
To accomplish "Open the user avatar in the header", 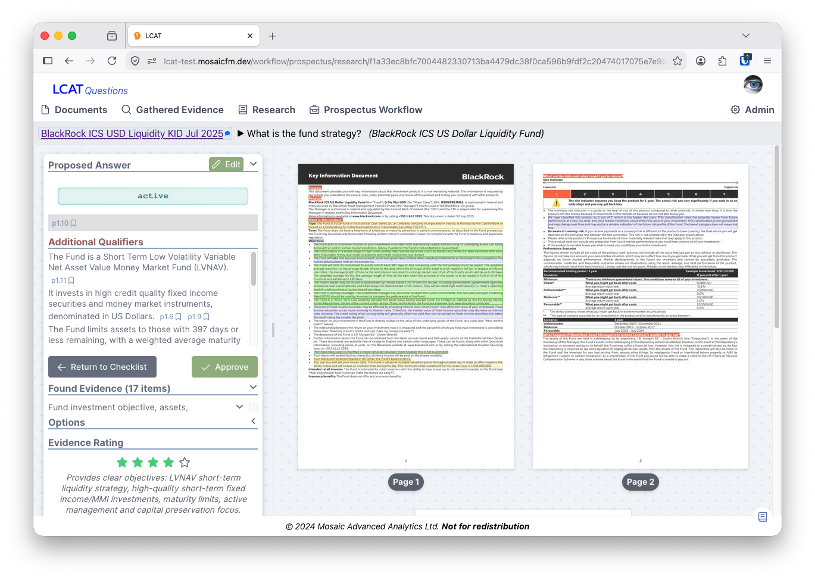I will 753,85.
